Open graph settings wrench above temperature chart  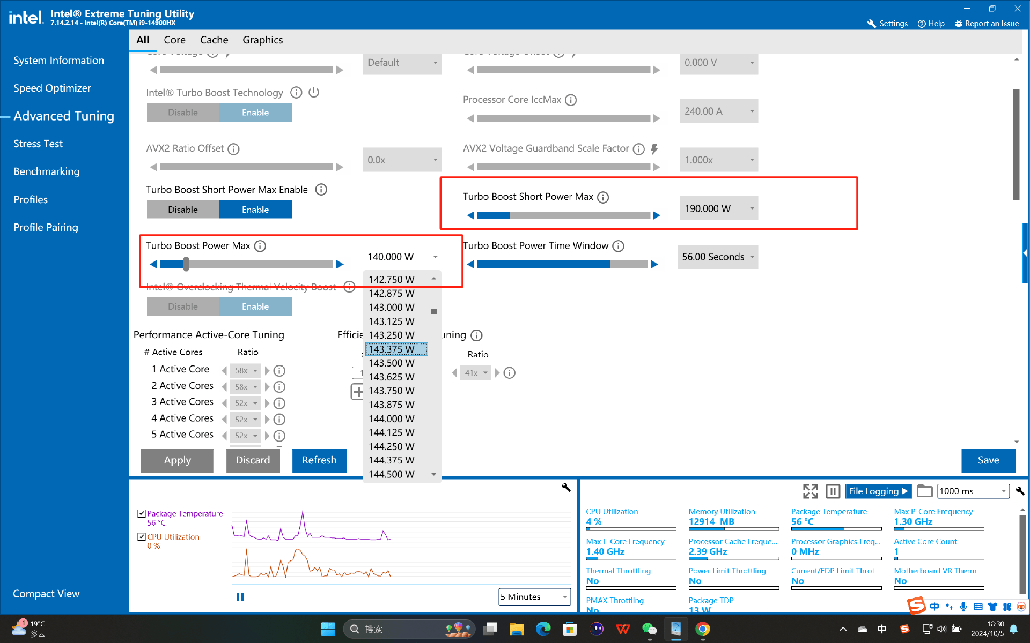[566, 487]
